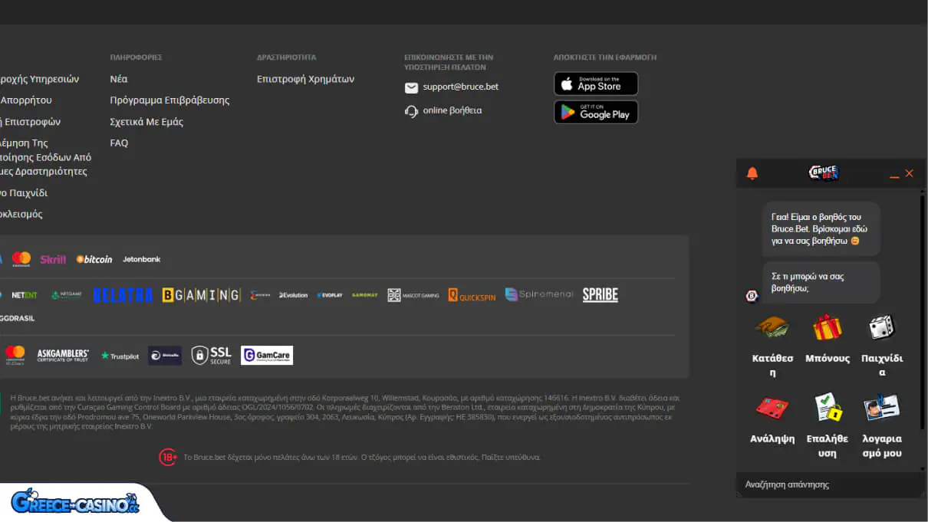Screen dimensions: 928x522
Task: Open the FAQ footer link
Action: click(119, 143)
